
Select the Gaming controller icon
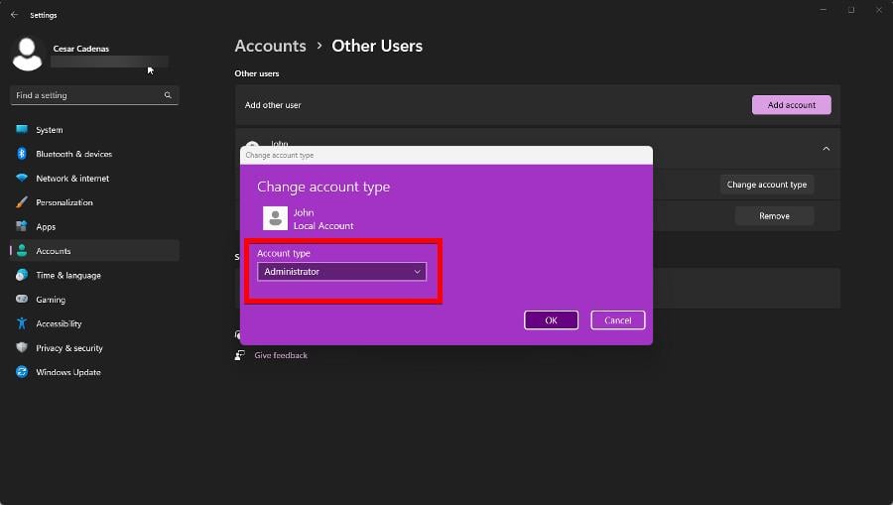click(22, 300)
